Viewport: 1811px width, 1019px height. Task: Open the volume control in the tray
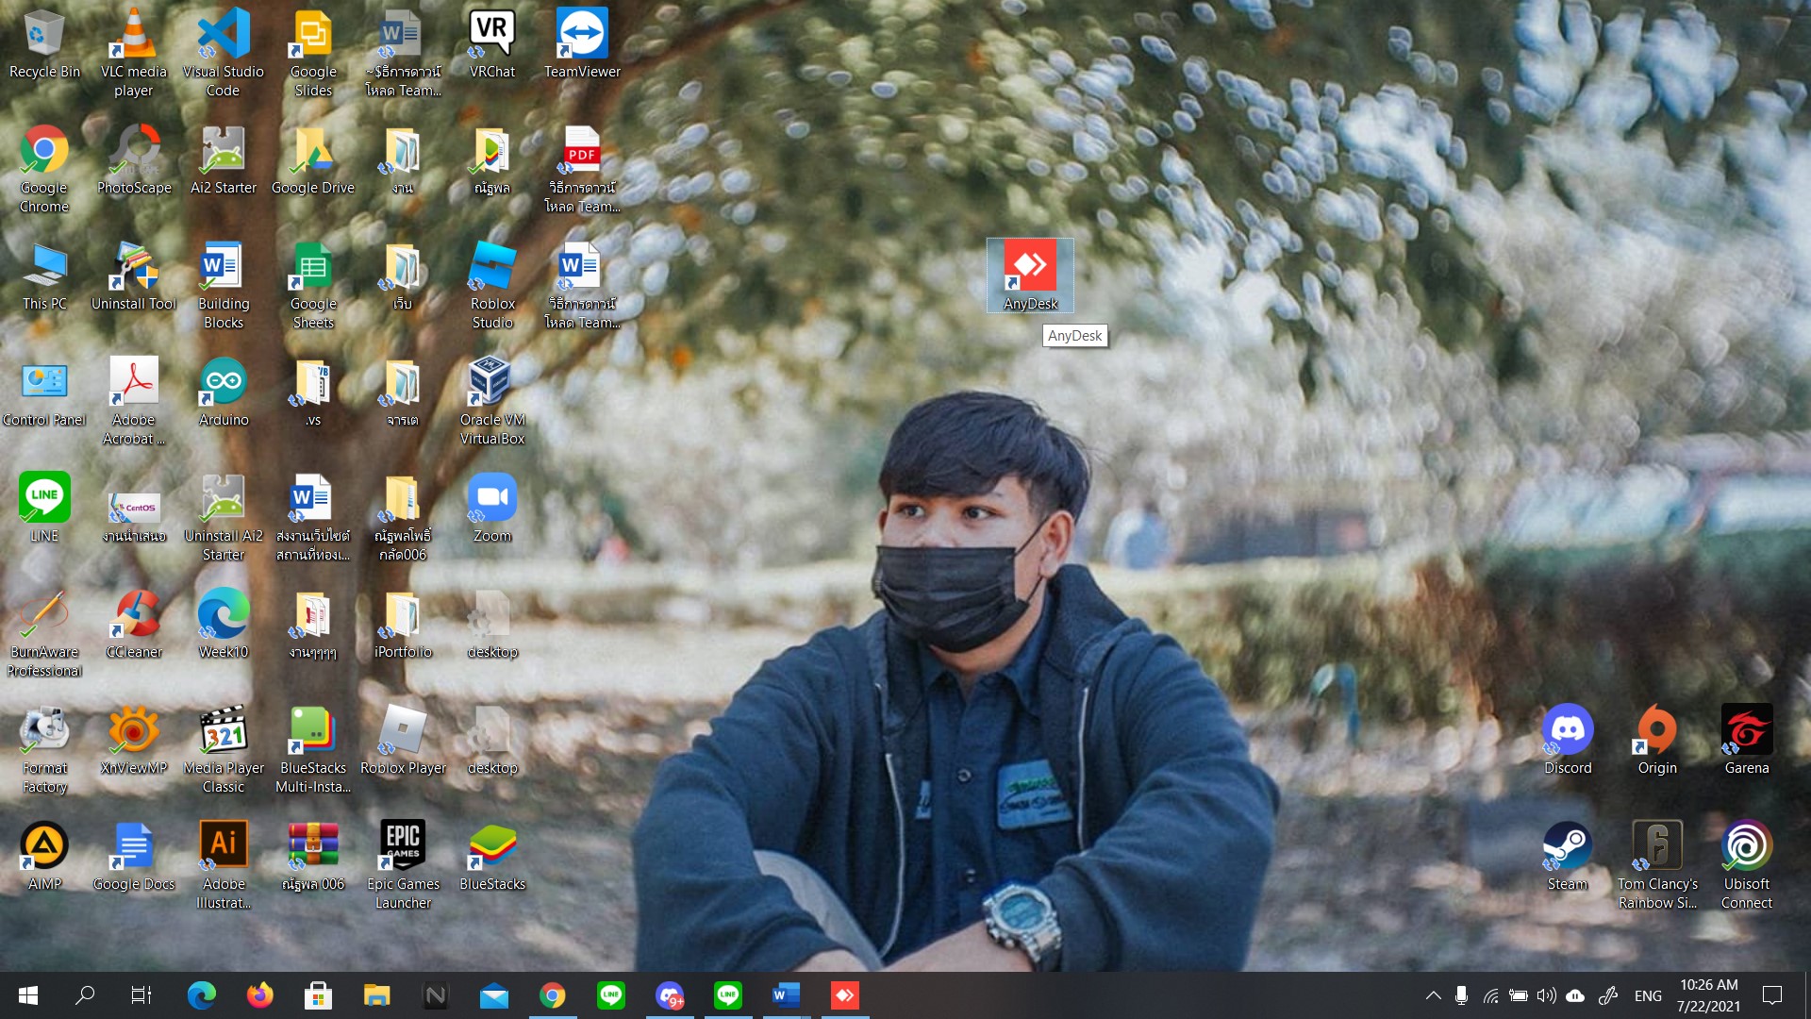point(1547,995)
